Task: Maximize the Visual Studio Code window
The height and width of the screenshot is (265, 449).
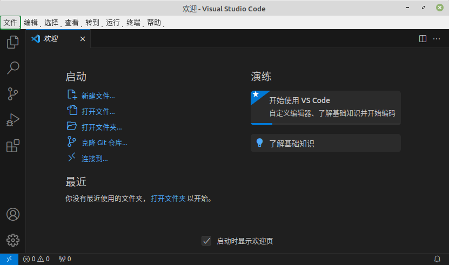Action: 424,8
